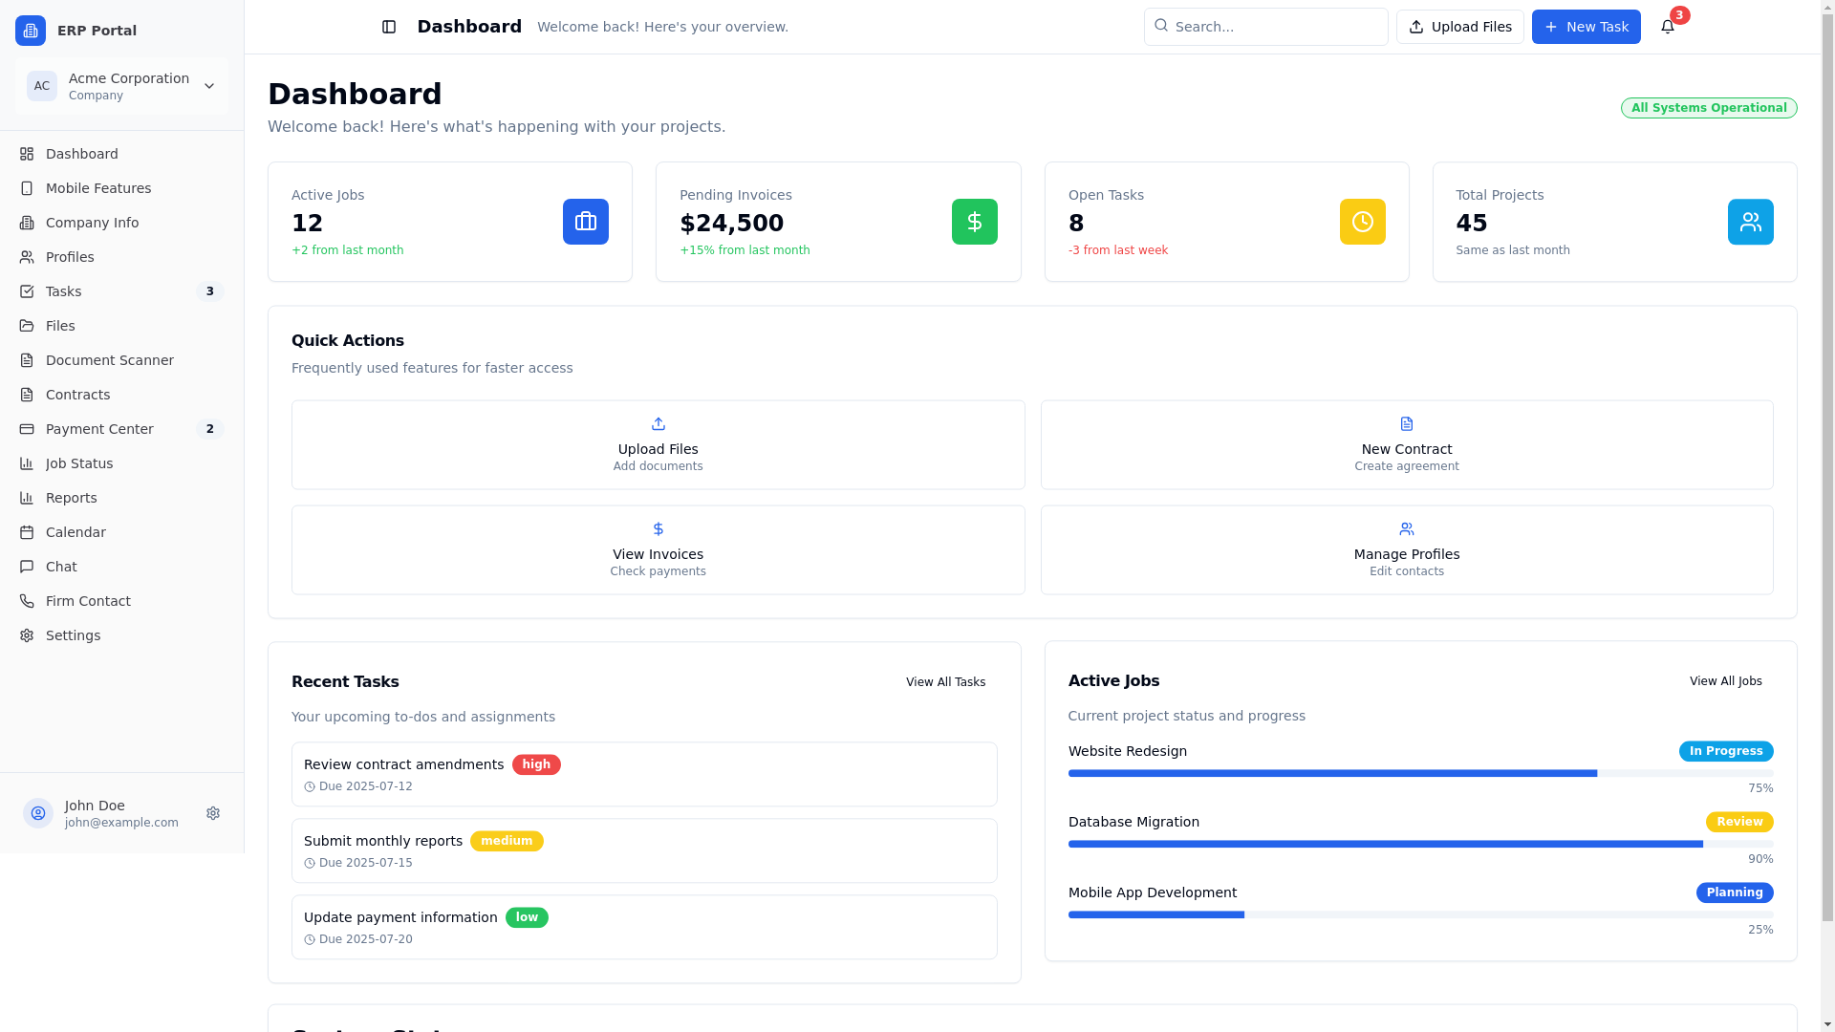Click the low priority badge
Image resolution: width=1835 pixels, height=1032 pixels.
click(527, 917)
